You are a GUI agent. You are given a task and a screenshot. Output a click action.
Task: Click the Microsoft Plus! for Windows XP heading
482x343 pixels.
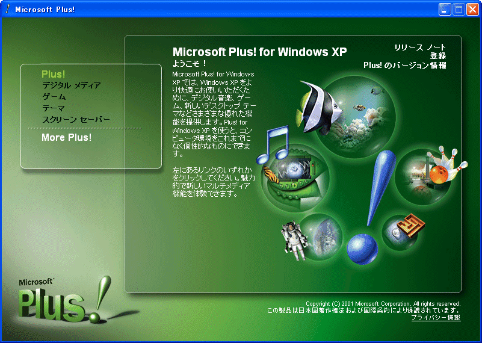pos(259,52)
